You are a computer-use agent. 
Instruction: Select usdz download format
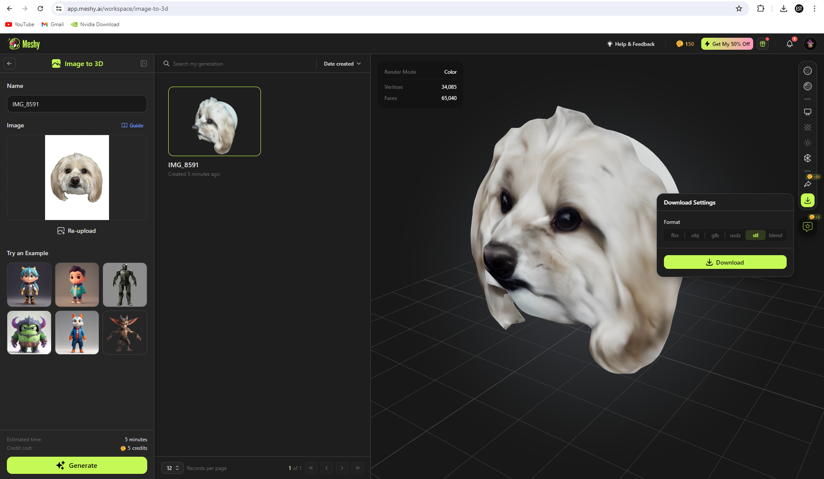pyautogui.click(x=735, y=235)
